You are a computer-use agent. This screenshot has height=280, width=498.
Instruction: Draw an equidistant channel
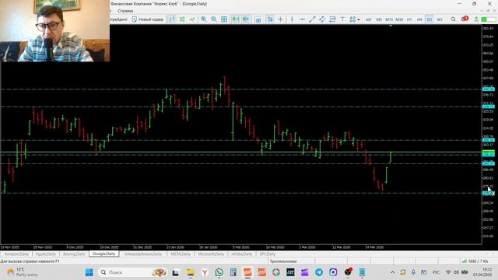322,19
